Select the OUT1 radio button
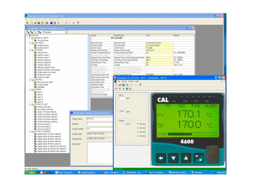Image resolution: width=253 pixels, height=191 pixels. (x=124, y=124)
